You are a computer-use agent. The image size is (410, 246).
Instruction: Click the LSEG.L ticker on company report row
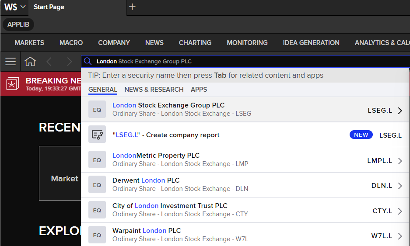[x=390, y=135]
